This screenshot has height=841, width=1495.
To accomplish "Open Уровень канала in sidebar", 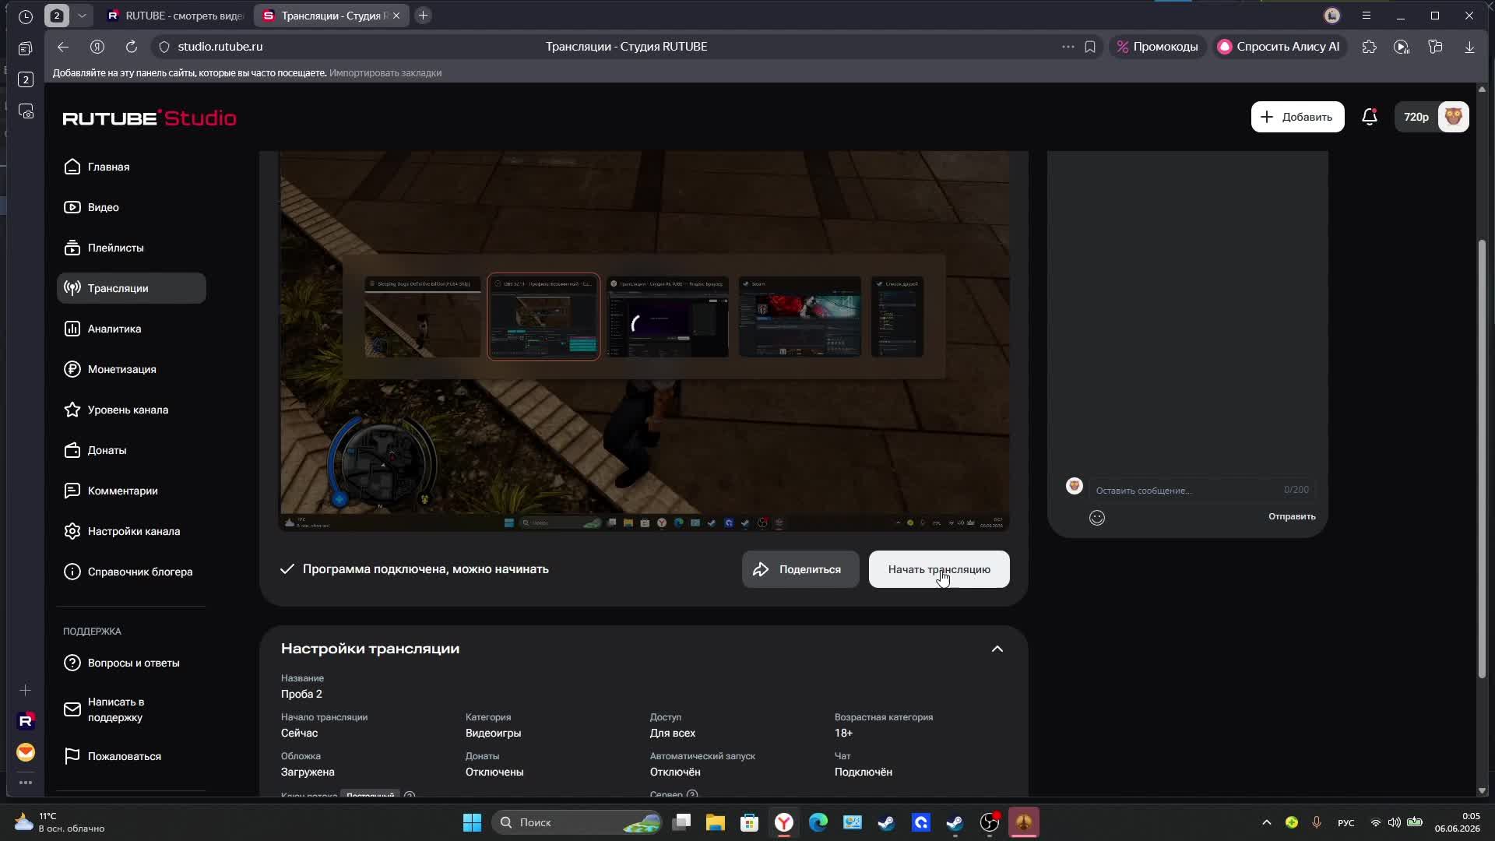I will click(132, 410).
